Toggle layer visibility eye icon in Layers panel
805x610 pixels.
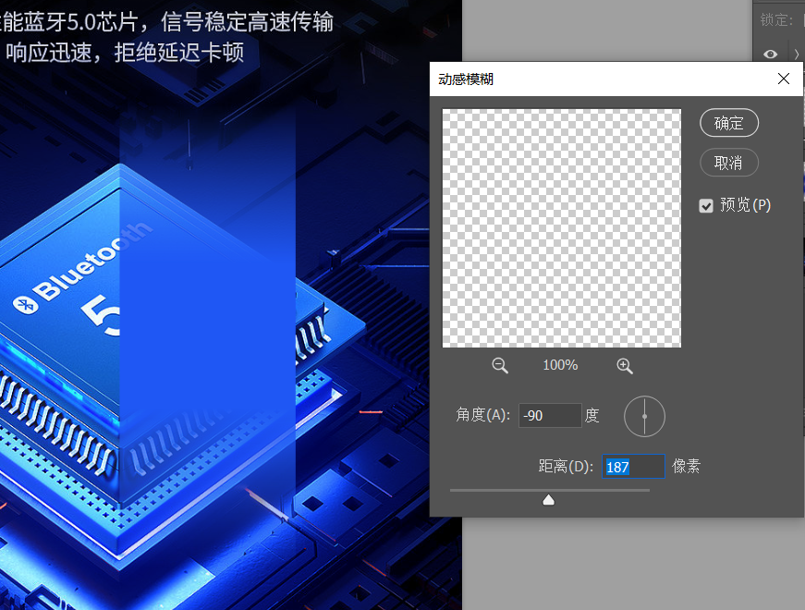click(x=770, y=54)
